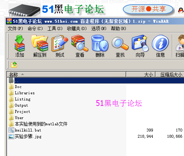The image size is (184, 156).
Task: Click compressed size 180,666 of 实验步骤.jpg
Action: 175,136
